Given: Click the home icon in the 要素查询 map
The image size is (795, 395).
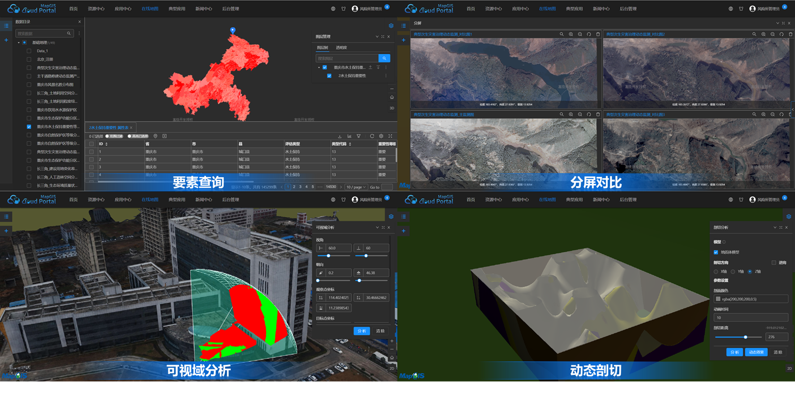Looking at the screenshot, I should [x=392, y=98].
